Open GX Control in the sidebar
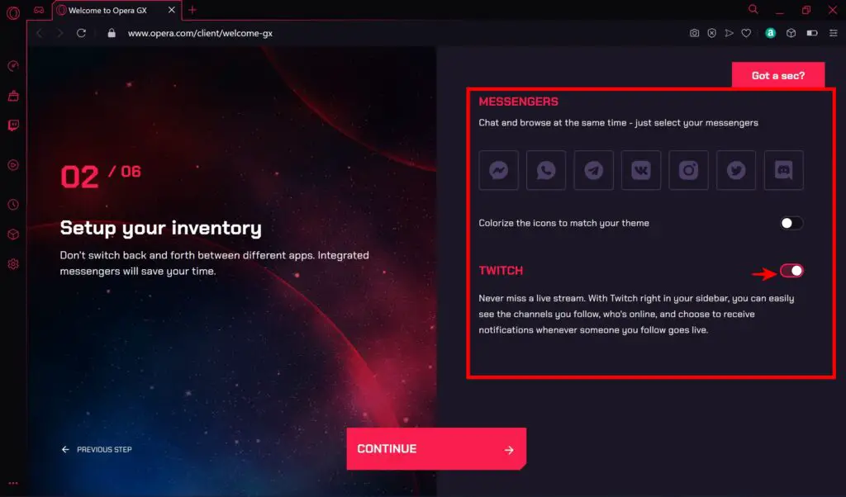 13,66
